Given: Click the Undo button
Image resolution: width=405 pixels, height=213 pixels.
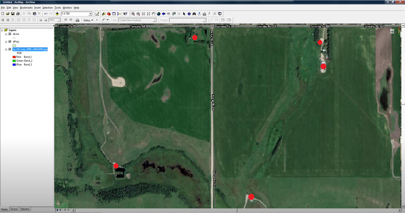Looking at the screenshot, I should (x=46, y=14).
